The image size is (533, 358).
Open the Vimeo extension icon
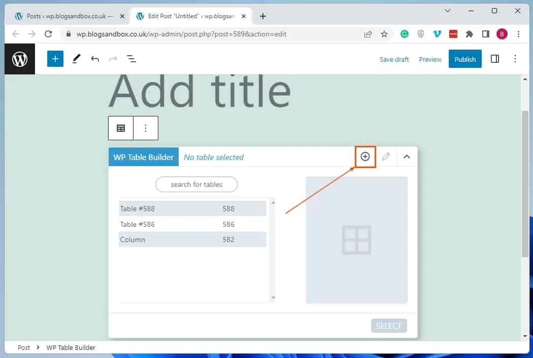pyautogui.click(x=437, y=34)
